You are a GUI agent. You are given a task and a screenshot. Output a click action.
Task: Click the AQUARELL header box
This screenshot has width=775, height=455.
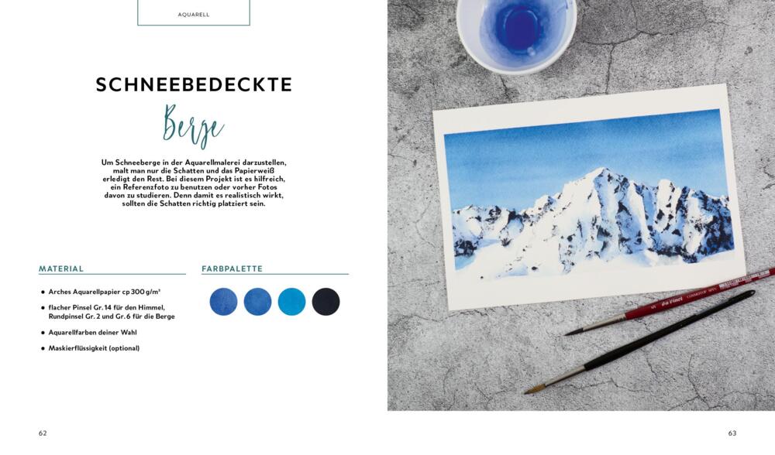click(194, 13)
